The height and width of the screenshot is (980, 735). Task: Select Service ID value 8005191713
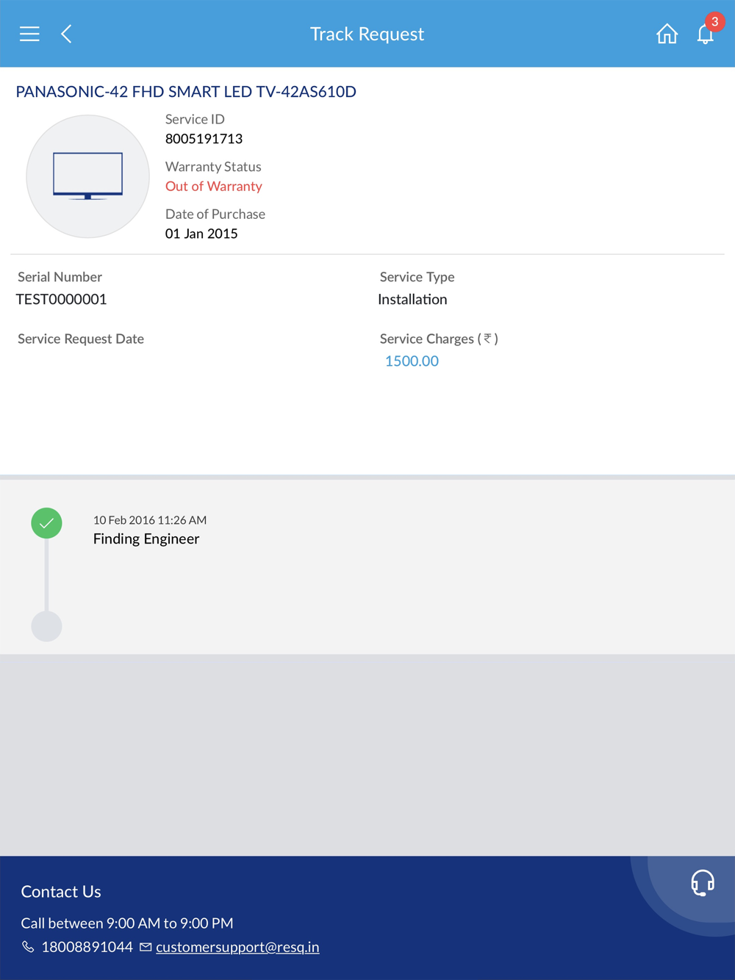[x=204, y=138]
